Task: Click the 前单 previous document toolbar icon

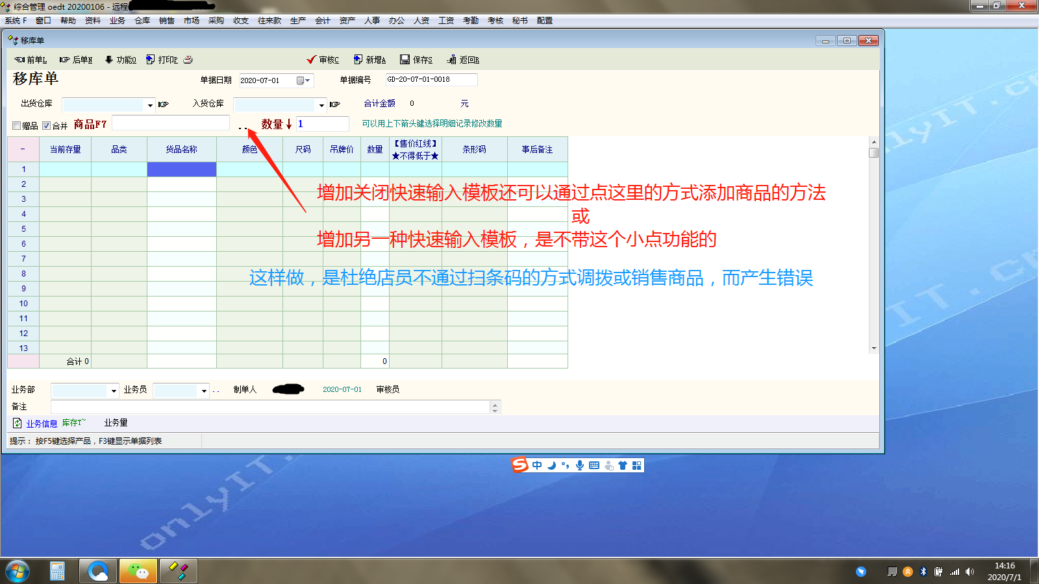Action: (x=20, y=60)
